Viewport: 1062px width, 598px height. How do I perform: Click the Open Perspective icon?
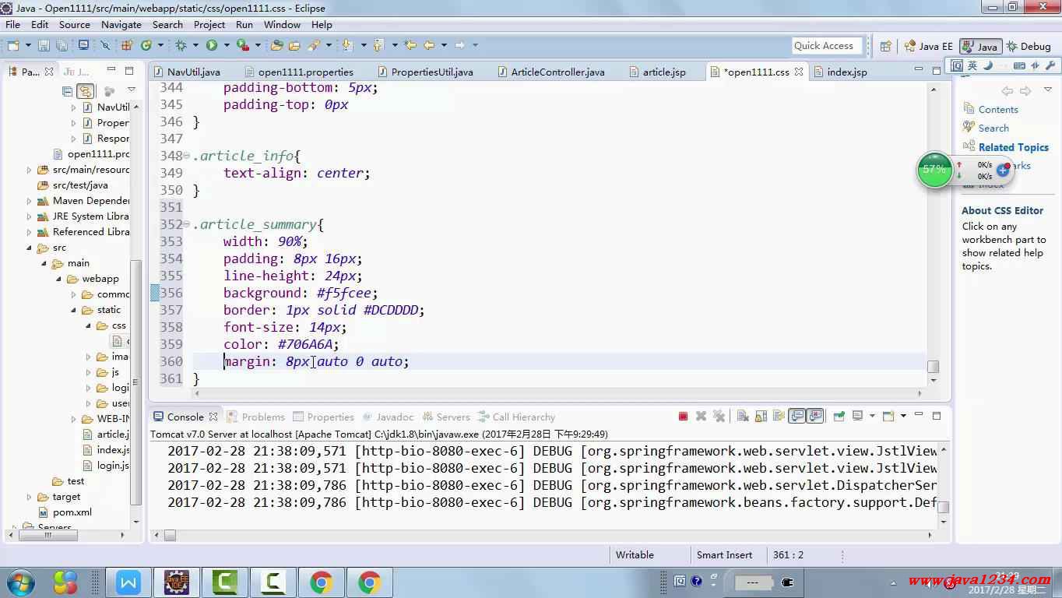click(x=885, y=46)
